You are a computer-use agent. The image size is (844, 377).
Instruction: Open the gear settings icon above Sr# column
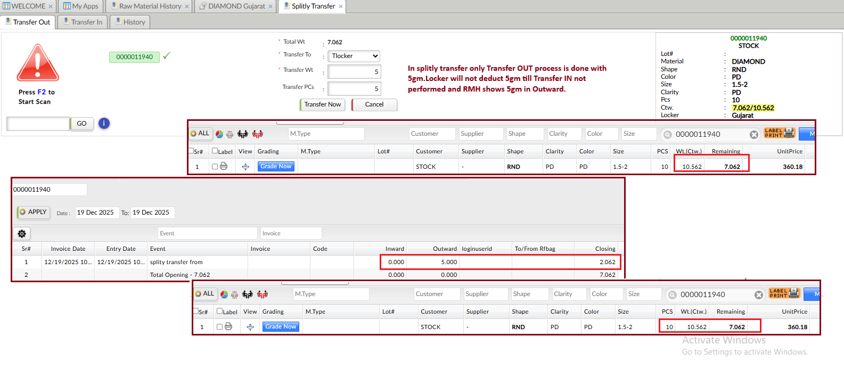[x=22, y=234]
